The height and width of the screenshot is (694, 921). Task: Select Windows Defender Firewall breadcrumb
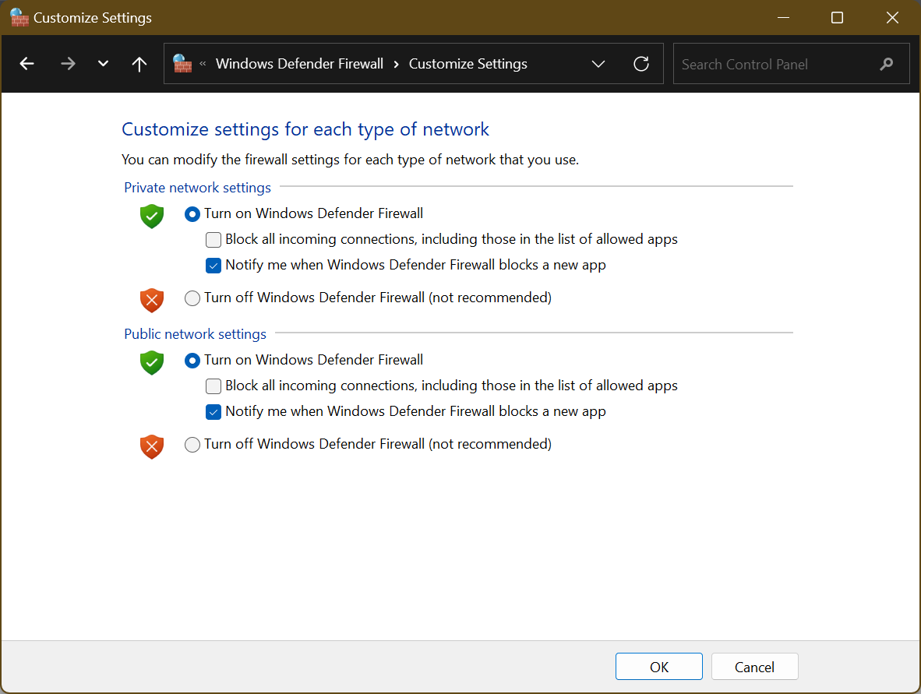[x=299, y=64]
